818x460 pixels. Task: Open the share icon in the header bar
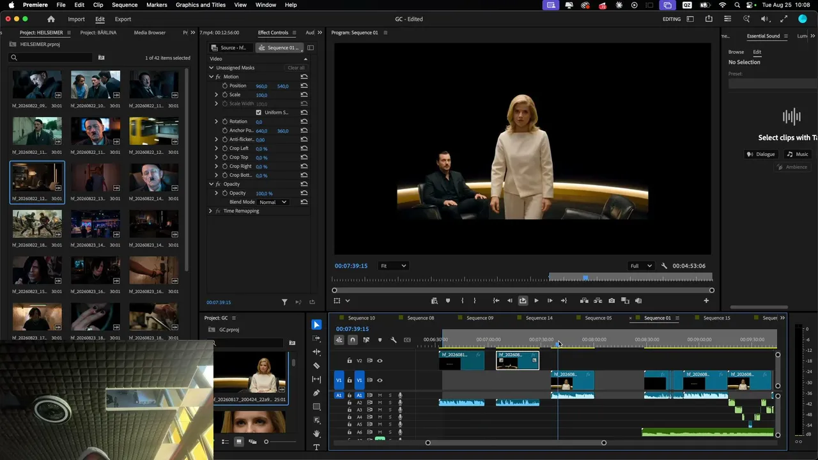(x=709, y=19)
